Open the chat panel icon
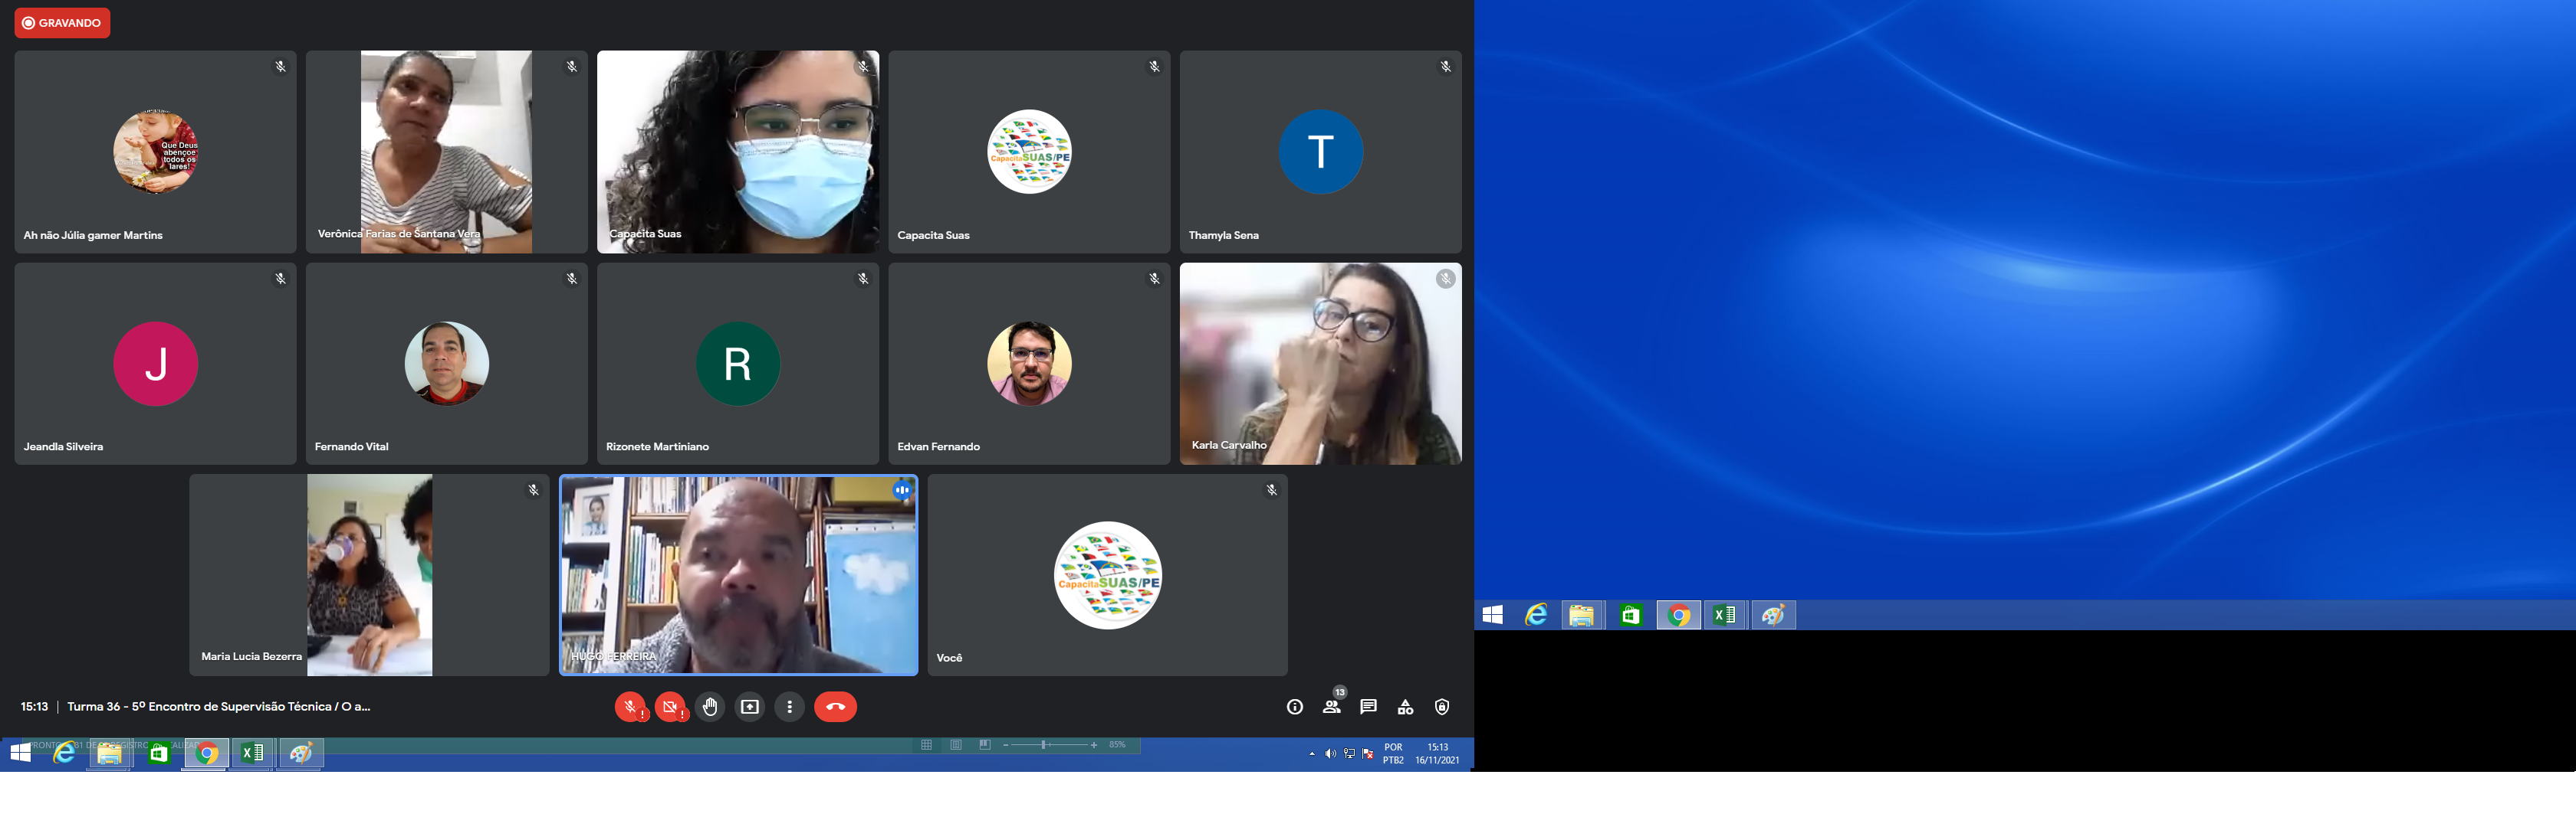The width and height of the screenshot is (2576, 827). pyautogui.click(x=1368, y=707)
